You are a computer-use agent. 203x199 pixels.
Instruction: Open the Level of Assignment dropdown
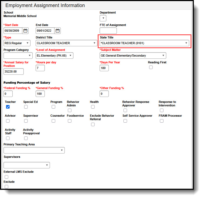tap(55, 56)
